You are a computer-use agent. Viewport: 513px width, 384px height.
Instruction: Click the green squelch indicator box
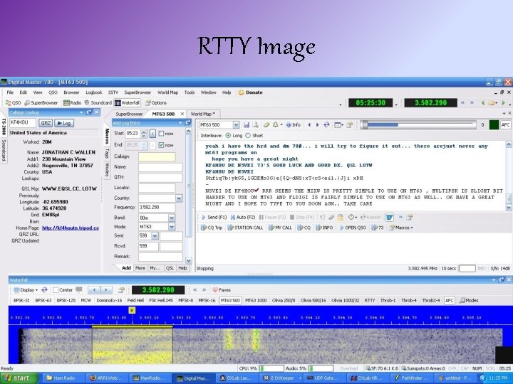click(x=494, y=124)
